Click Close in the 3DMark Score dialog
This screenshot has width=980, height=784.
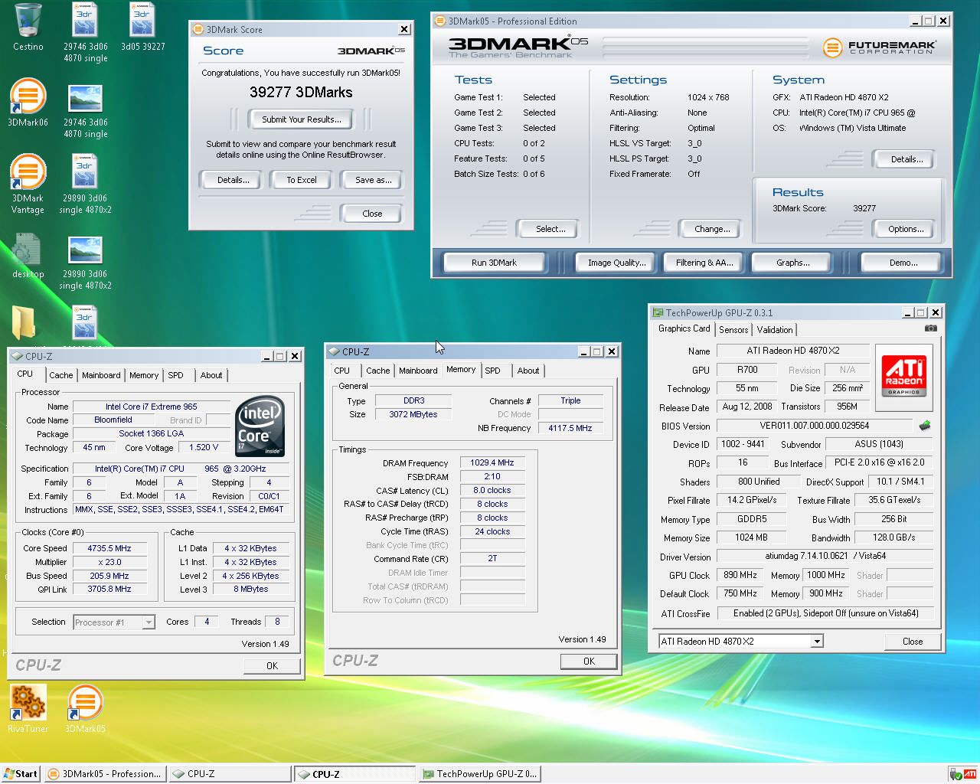[372, 214]
